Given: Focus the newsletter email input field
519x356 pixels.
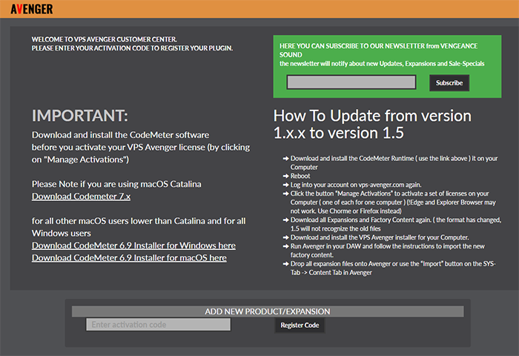Looking at the screenshot, I should [x=351, y=82].
